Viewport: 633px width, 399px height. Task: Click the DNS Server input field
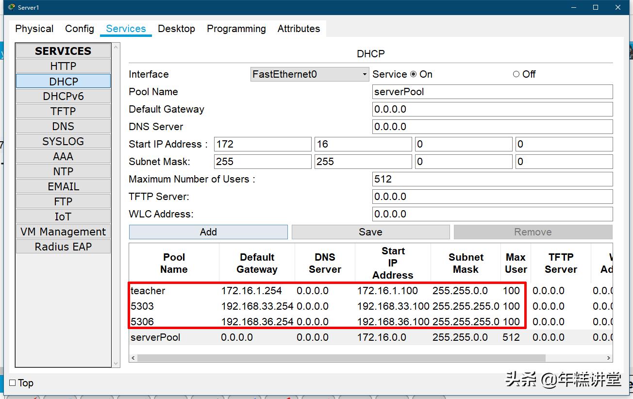tap(492, 127)
